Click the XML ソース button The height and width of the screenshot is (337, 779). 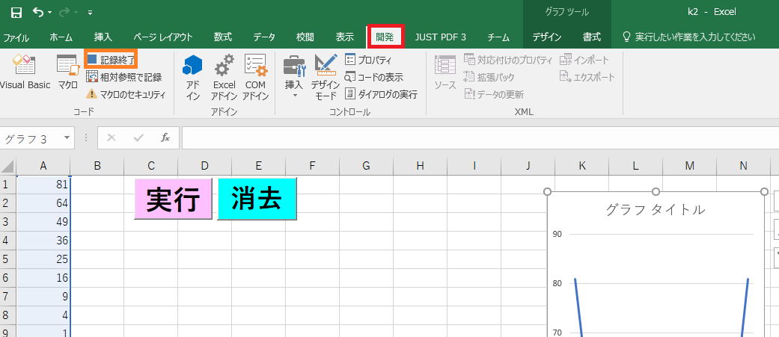click(x=445, y=72)
